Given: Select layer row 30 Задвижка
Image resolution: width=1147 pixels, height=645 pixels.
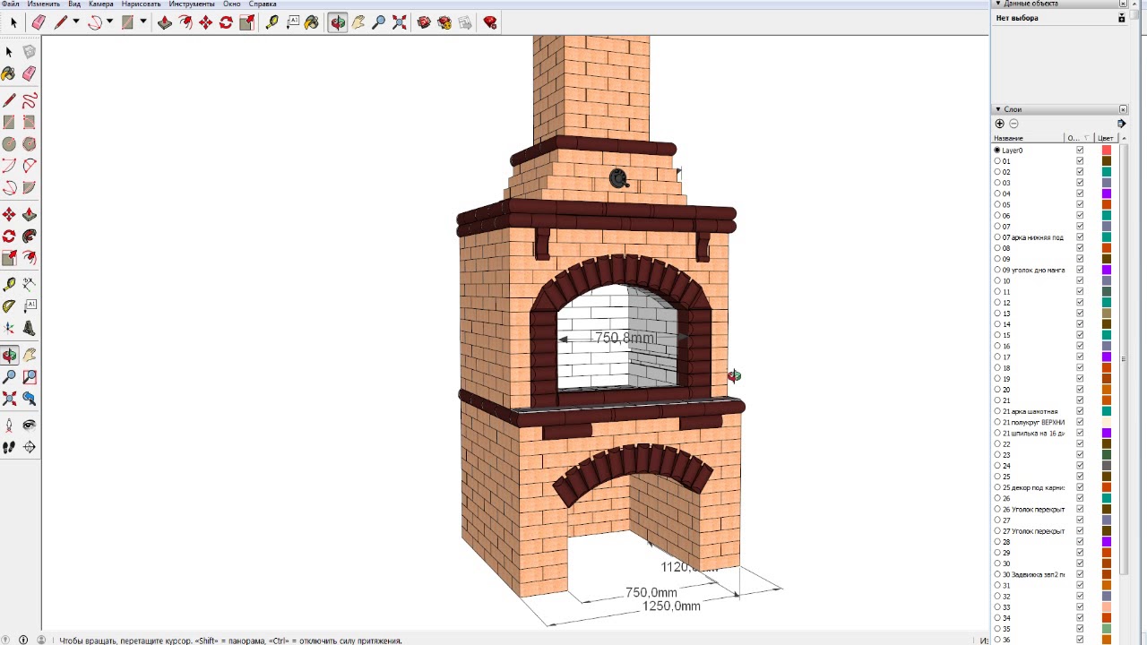Looking at the screenshot, I should (1034, 574).
